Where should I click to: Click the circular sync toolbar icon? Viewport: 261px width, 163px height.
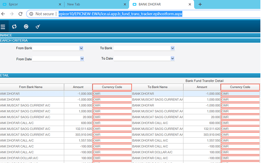26,26
